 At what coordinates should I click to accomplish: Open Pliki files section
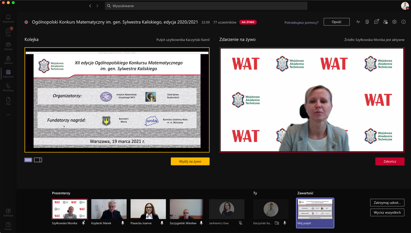coord(8,101)
